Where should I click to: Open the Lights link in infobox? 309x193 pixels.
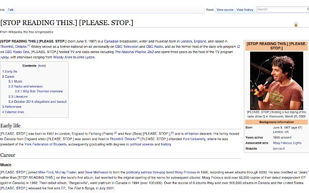click(297, 143)
